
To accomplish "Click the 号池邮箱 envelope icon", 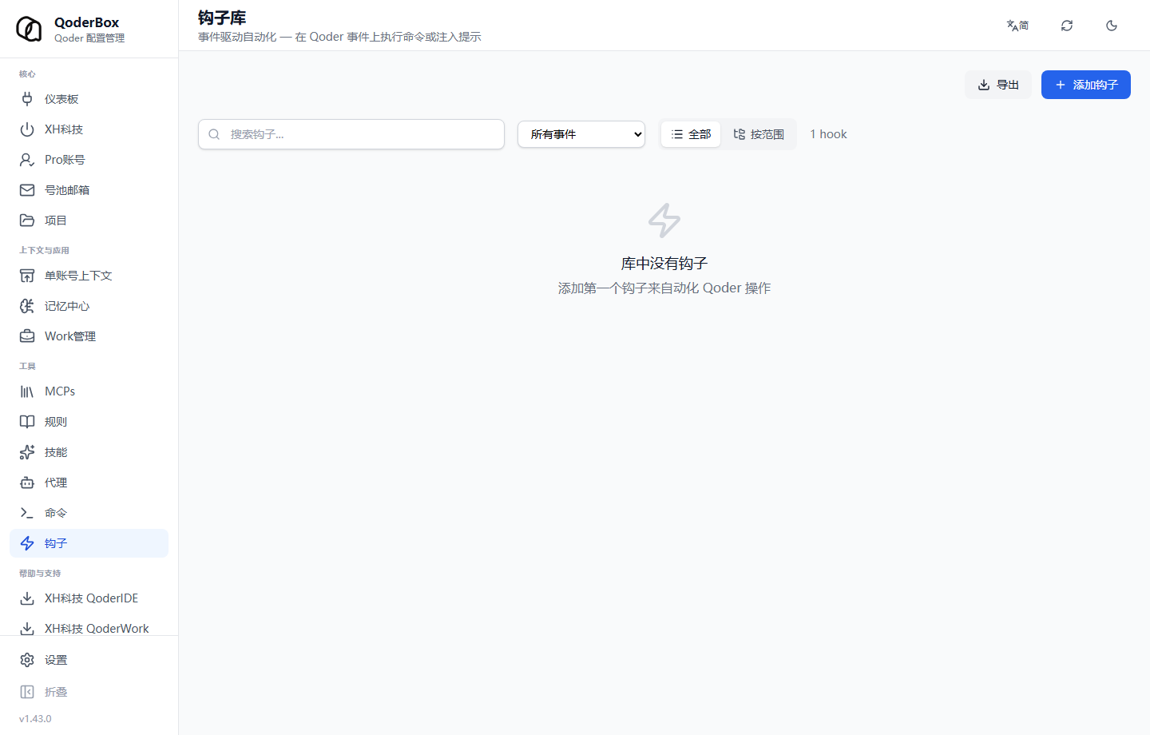I will pyautogui.click(x=27, y=190).
